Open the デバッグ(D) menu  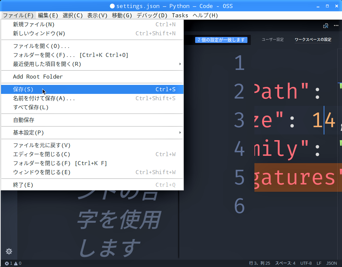(x=152, y=16)
